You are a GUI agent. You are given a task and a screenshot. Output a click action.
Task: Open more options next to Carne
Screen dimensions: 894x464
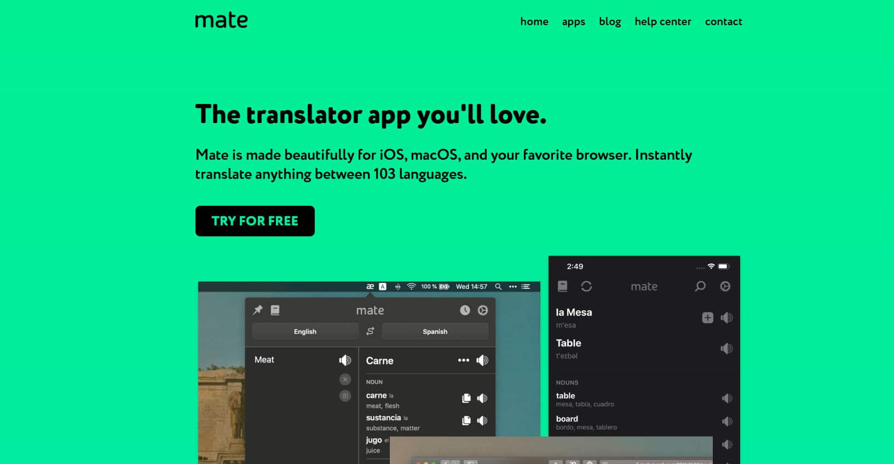coord(464,360)
